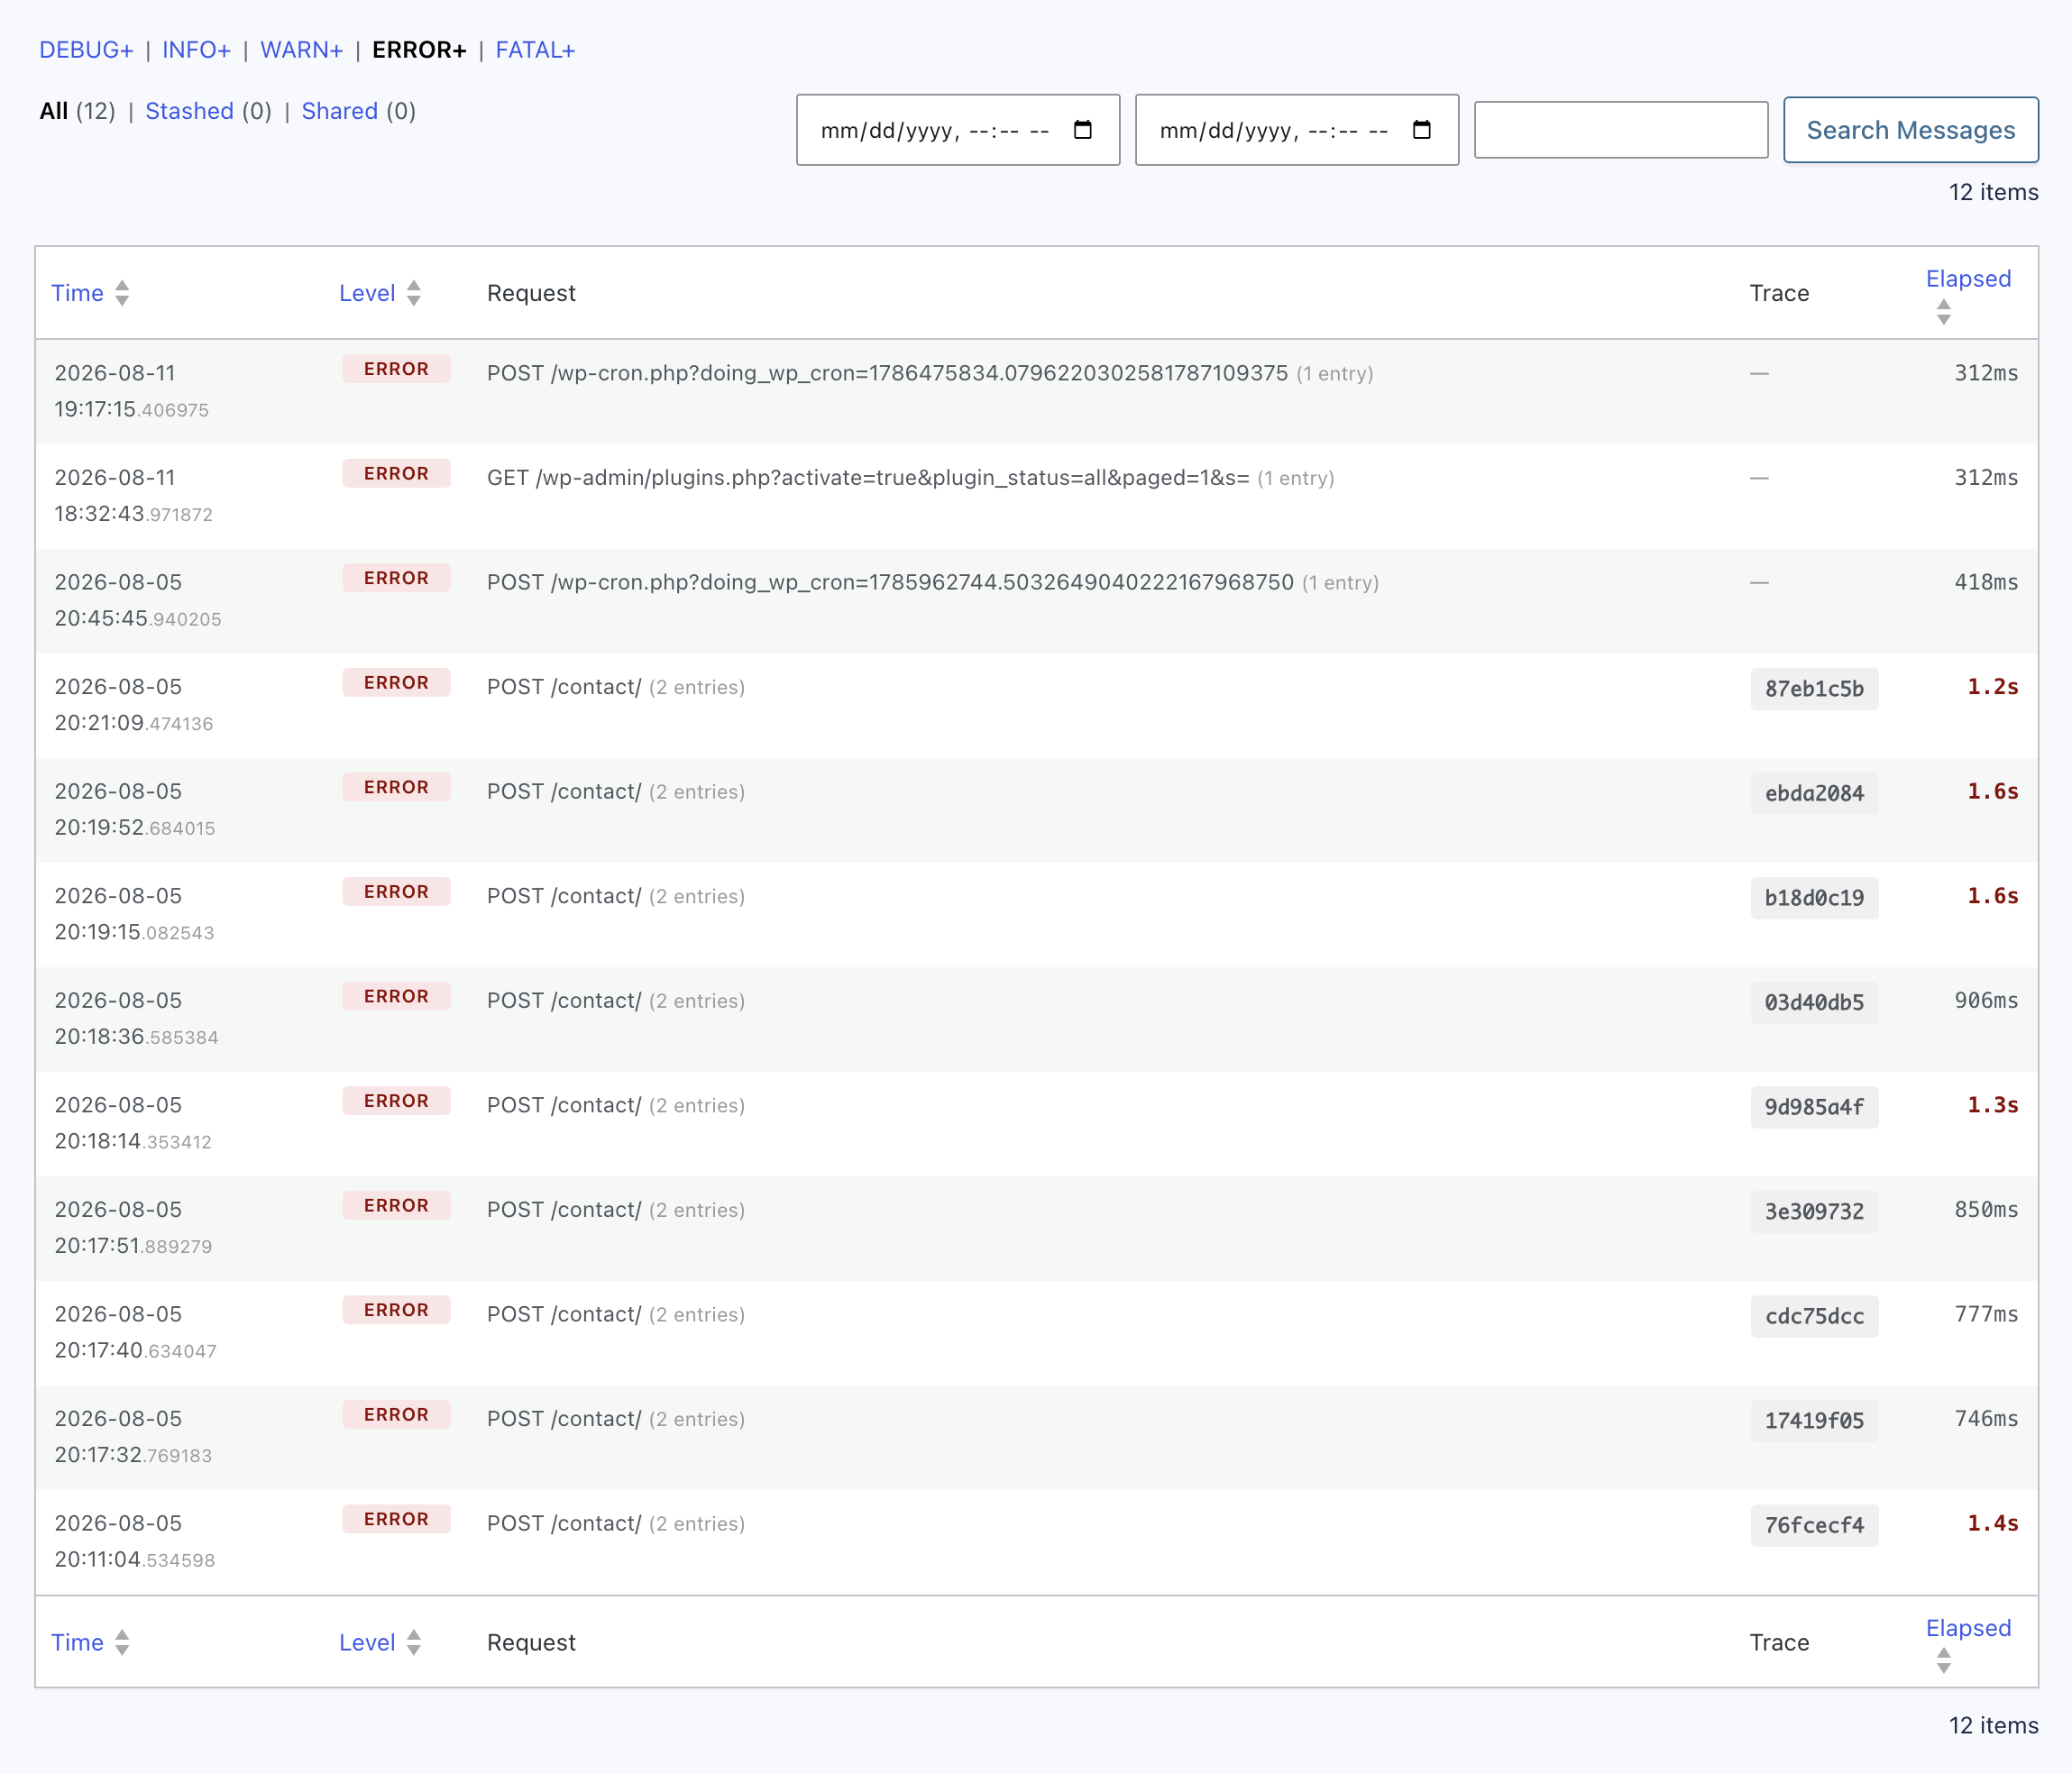The width and height of the screenshot is (2072, 1774).
Task: Click ERROR badge on 19:17:15 row
Action: (396, 369)
